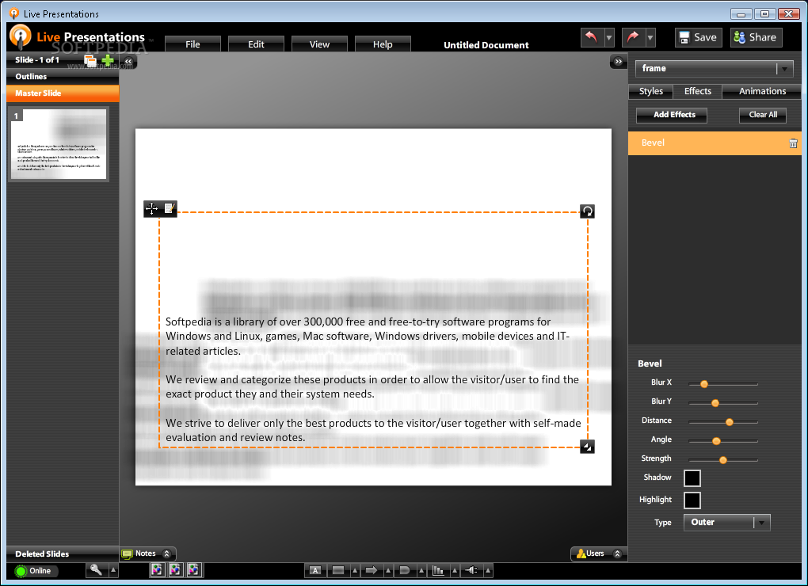Click the key icon in bottom bar

[x=96, y=570]
